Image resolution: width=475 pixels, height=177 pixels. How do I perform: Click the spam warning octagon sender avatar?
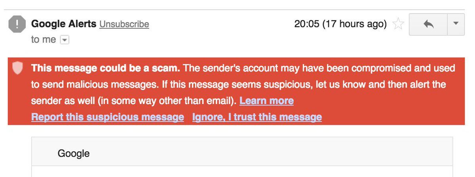[x=17, y=25]
